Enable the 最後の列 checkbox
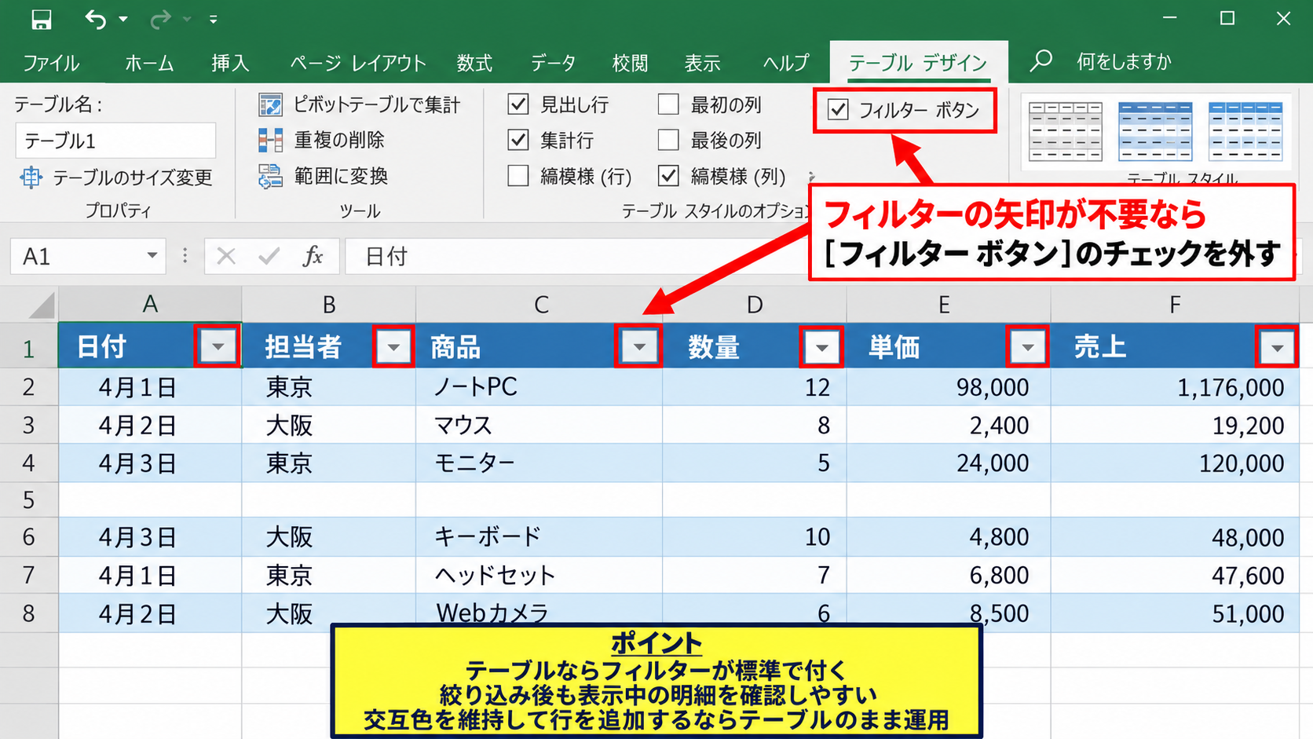This screenshot has height=739, width=1313. coord(668,140)
